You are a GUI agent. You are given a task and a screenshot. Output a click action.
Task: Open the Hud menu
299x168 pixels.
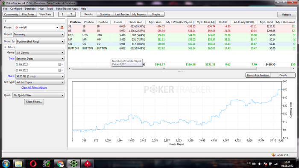point(41,9)
